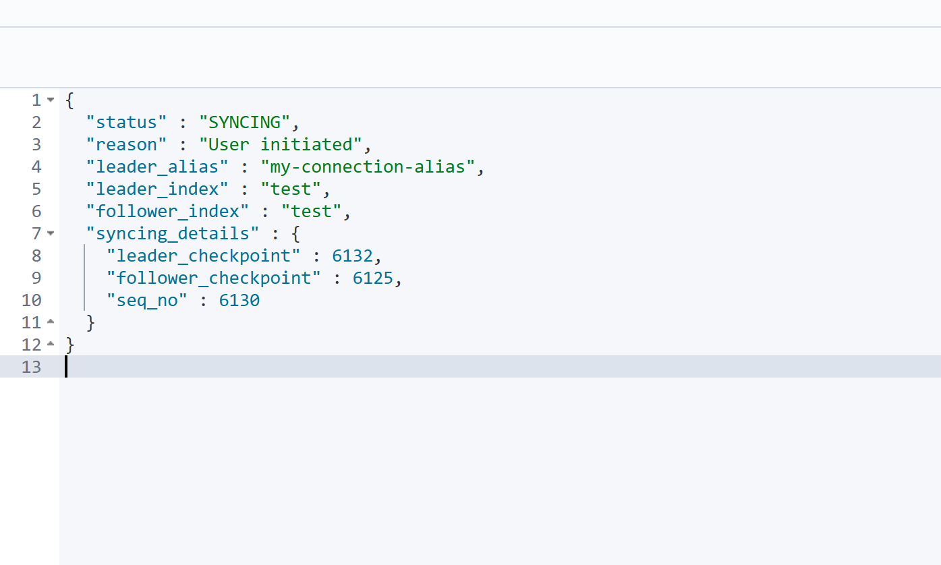Click the 6132 checkpoint value
Screen dimensions: 941x565
click(353, 256)
